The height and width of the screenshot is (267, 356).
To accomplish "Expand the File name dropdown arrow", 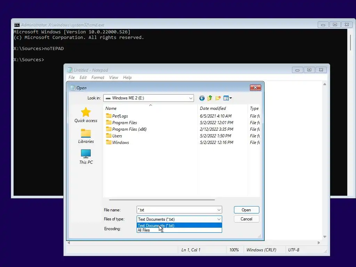I will tap(219, 210).
